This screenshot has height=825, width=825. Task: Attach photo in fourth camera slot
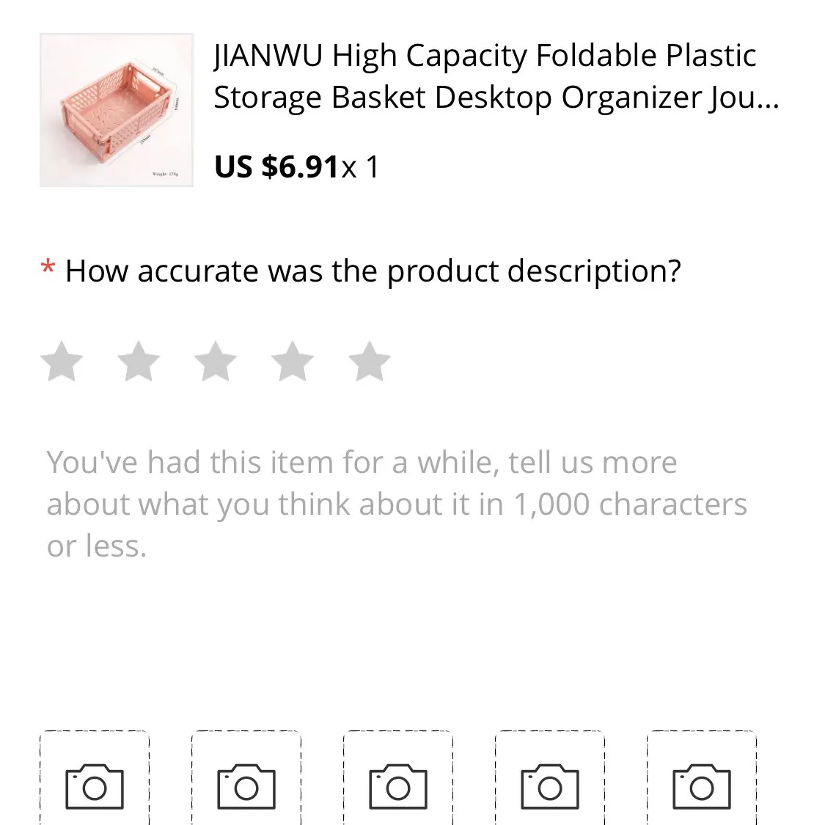click(x=550, y=785)
